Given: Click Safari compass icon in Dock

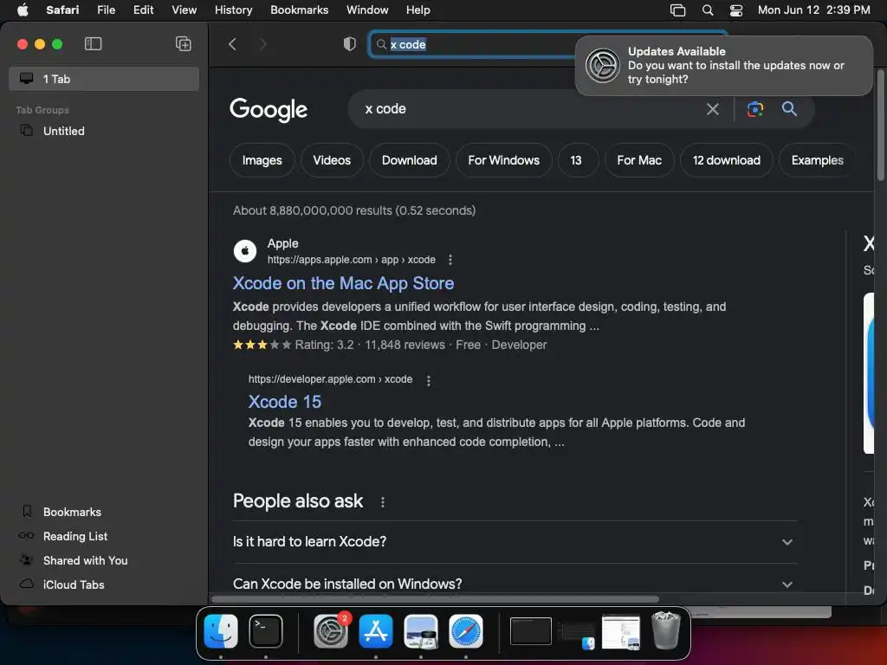Looking at the screenshot, I should coord(465,631).
